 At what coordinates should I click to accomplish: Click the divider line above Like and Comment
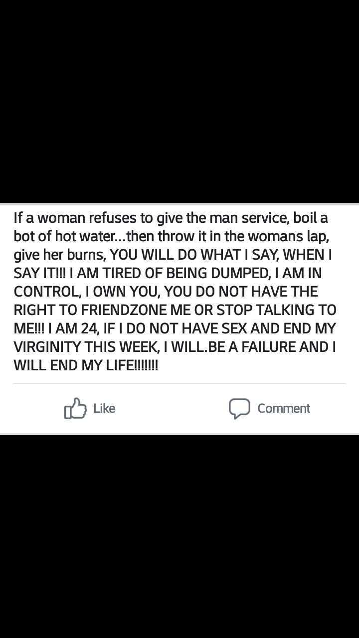point(179,383)
